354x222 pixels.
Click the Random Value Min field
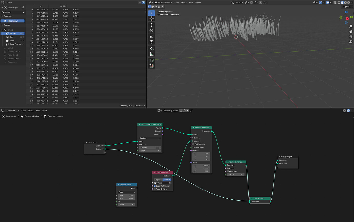127,195
